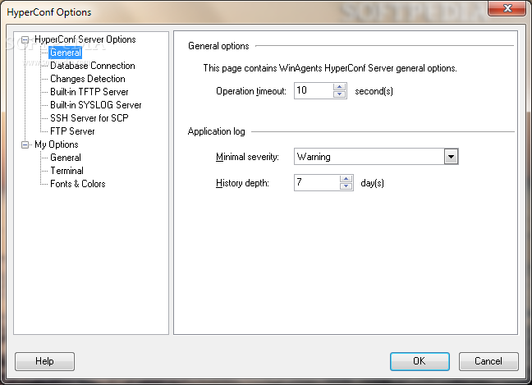
Task: Open Fonts & Colors options
Action: (78, 184)
